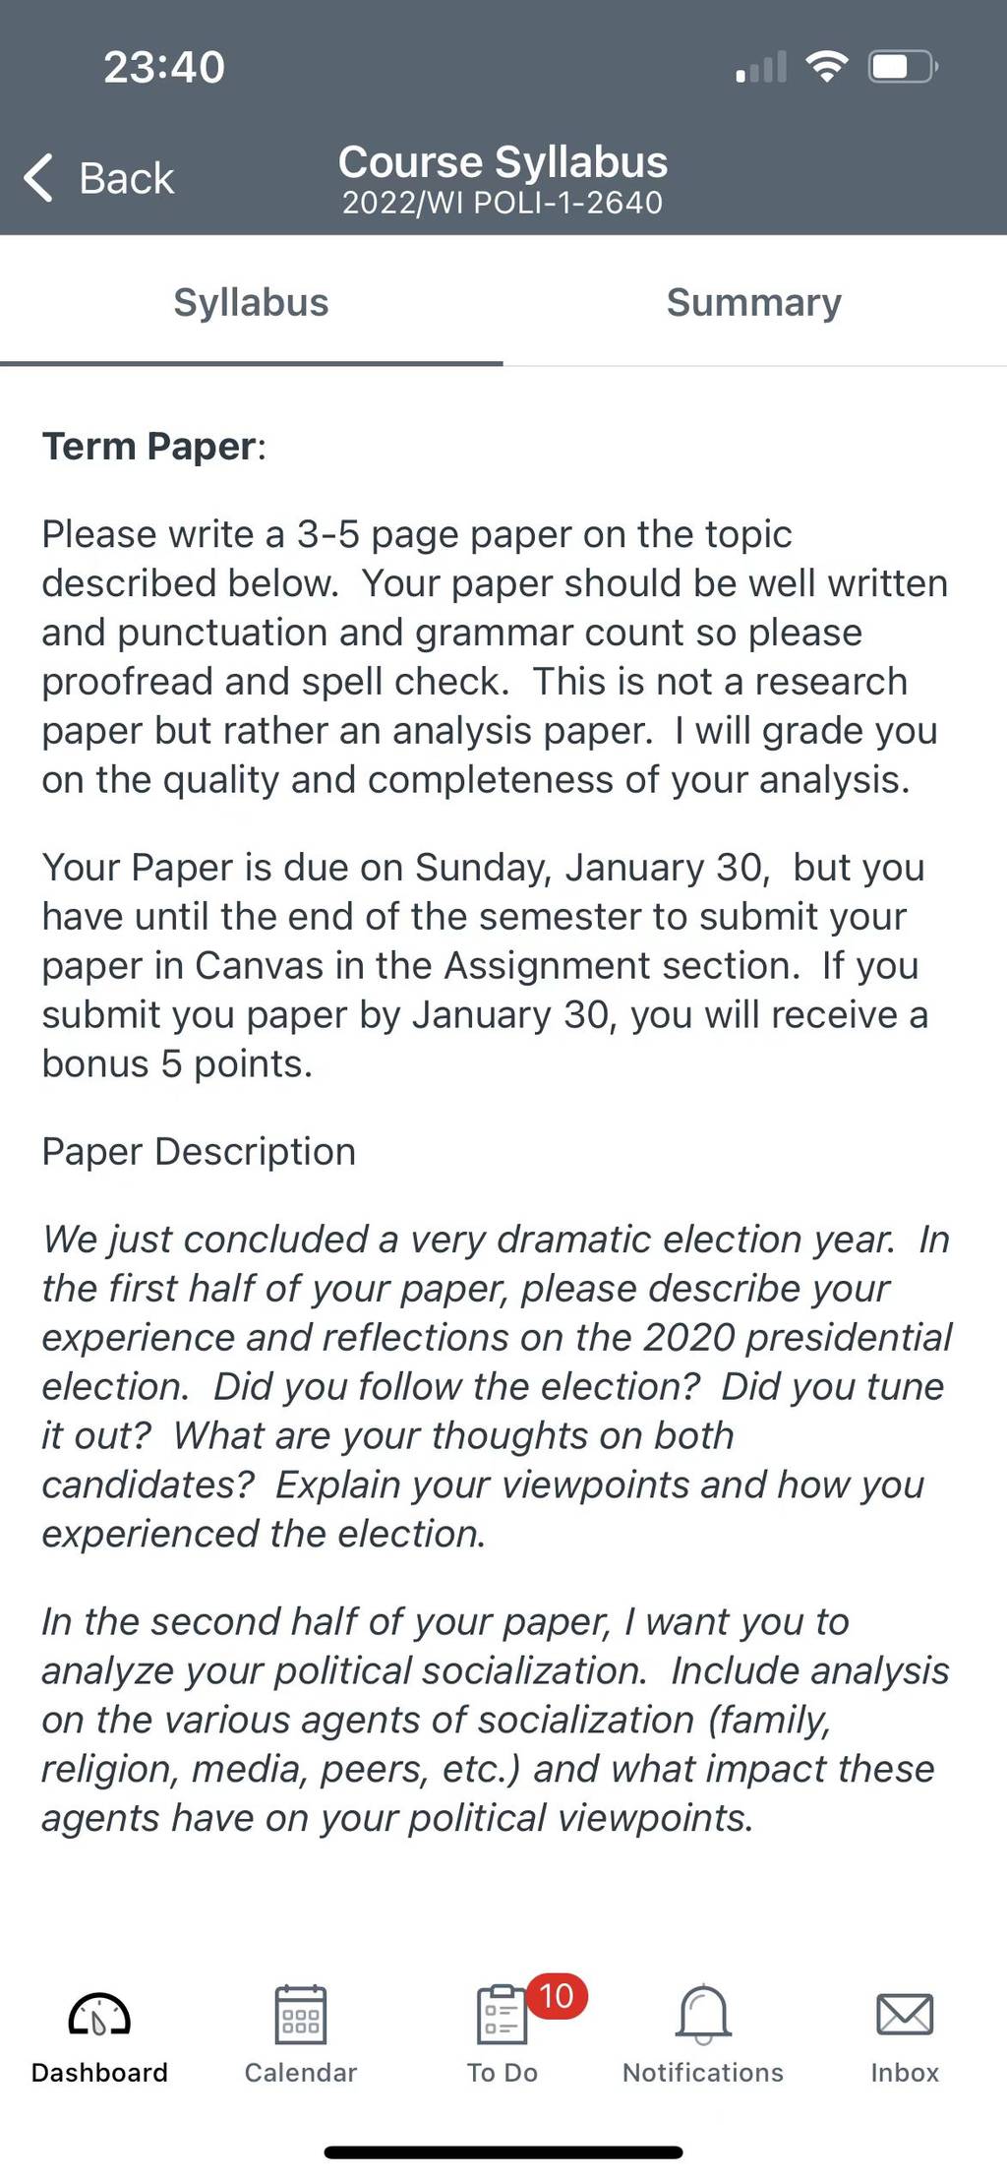The width and height of the screenshot is (1007, 2180).
Task: Tap the Course Syllabus header title
Action: (x=503, y=161)
